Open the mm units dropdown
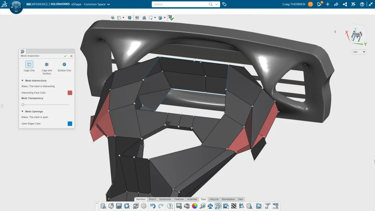The width and height of the screenshot is (375, 211). click(x=359, y=52)
